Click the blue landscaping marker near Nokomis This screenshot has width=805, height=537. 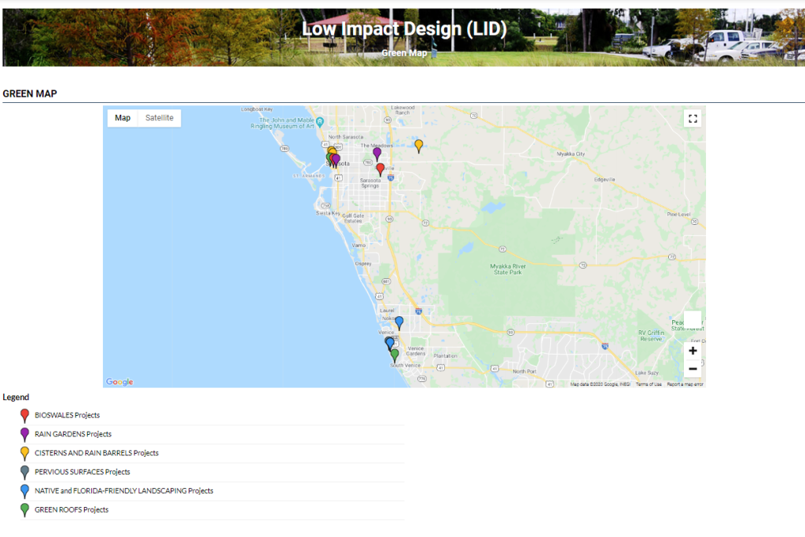pyautogui.click(x=399, y=322)
